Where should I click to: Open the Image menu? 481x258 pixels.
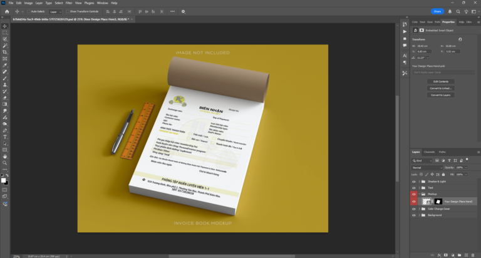pyautogui.click(x=28, y=3)
